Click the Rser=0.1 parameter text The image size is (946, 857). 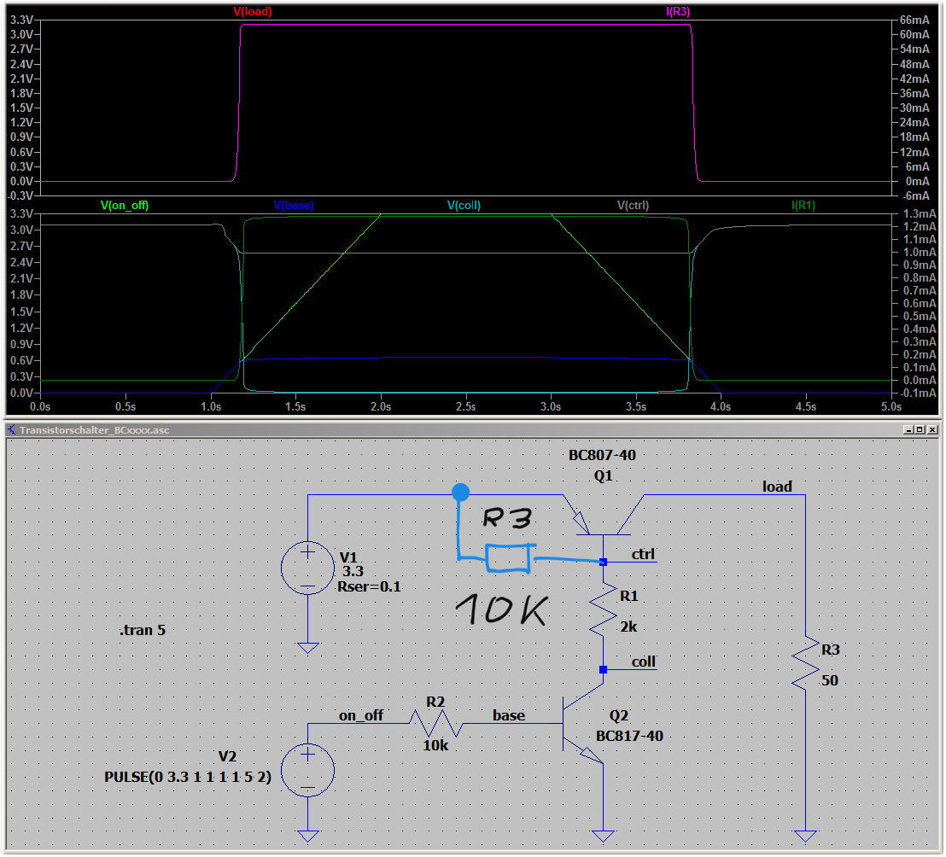(x=369, y=586)
